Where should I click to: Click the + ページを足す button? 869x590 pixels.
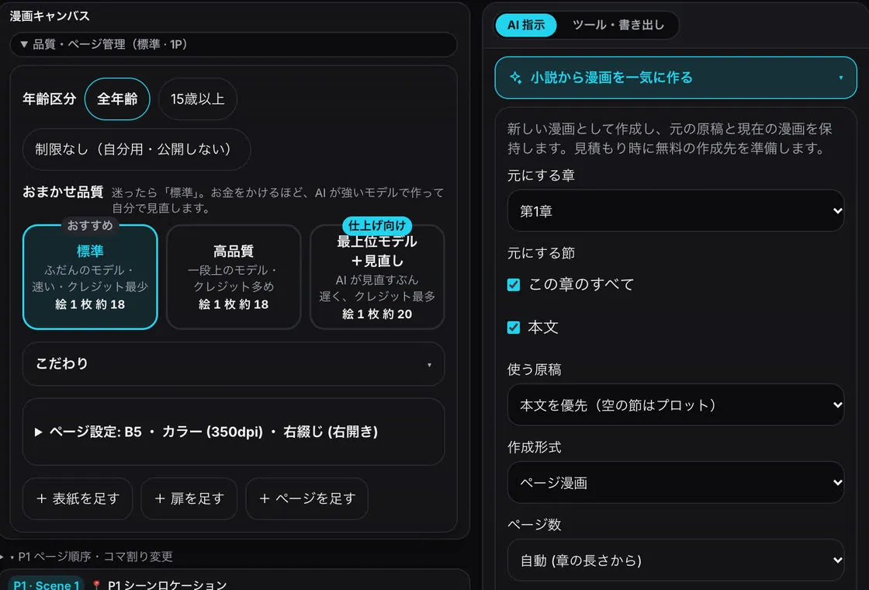(307, 498)
